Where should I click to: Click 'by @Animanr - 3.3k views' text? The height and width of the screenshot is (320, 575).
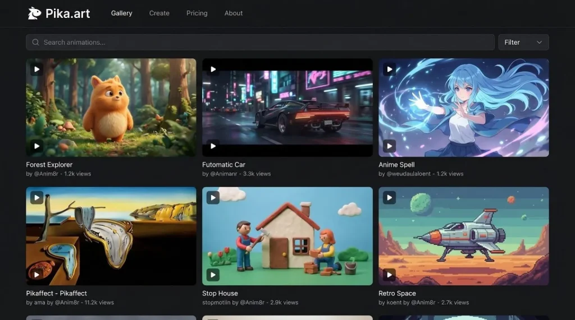click(236, 174)
